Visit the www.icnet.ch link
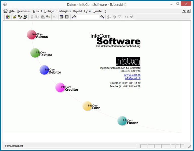The width and height of the screenshot is (194, 151). 132,75
